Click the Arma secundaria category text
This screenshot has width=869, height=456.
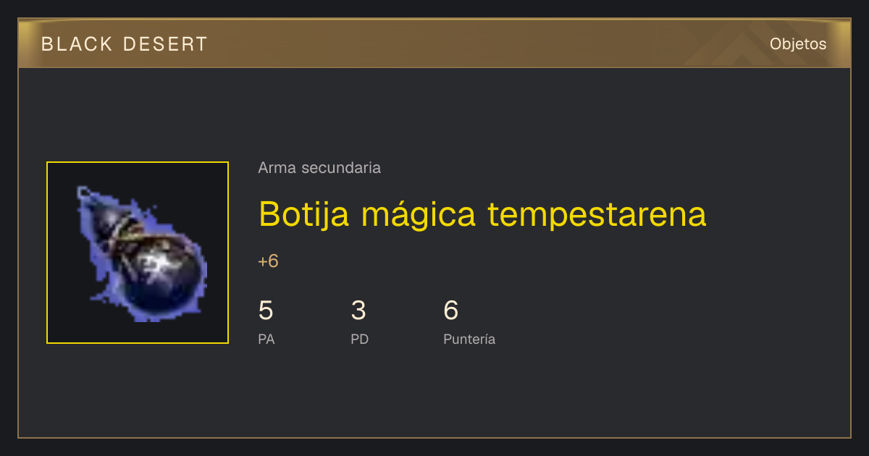pos(319,168)
